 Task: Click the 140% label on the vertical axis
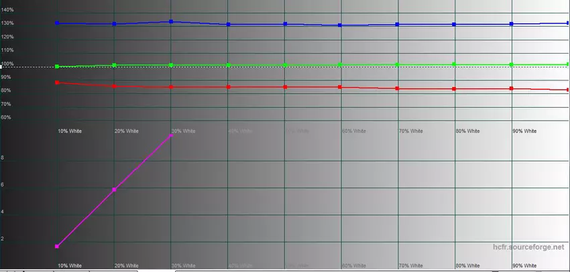8,10
